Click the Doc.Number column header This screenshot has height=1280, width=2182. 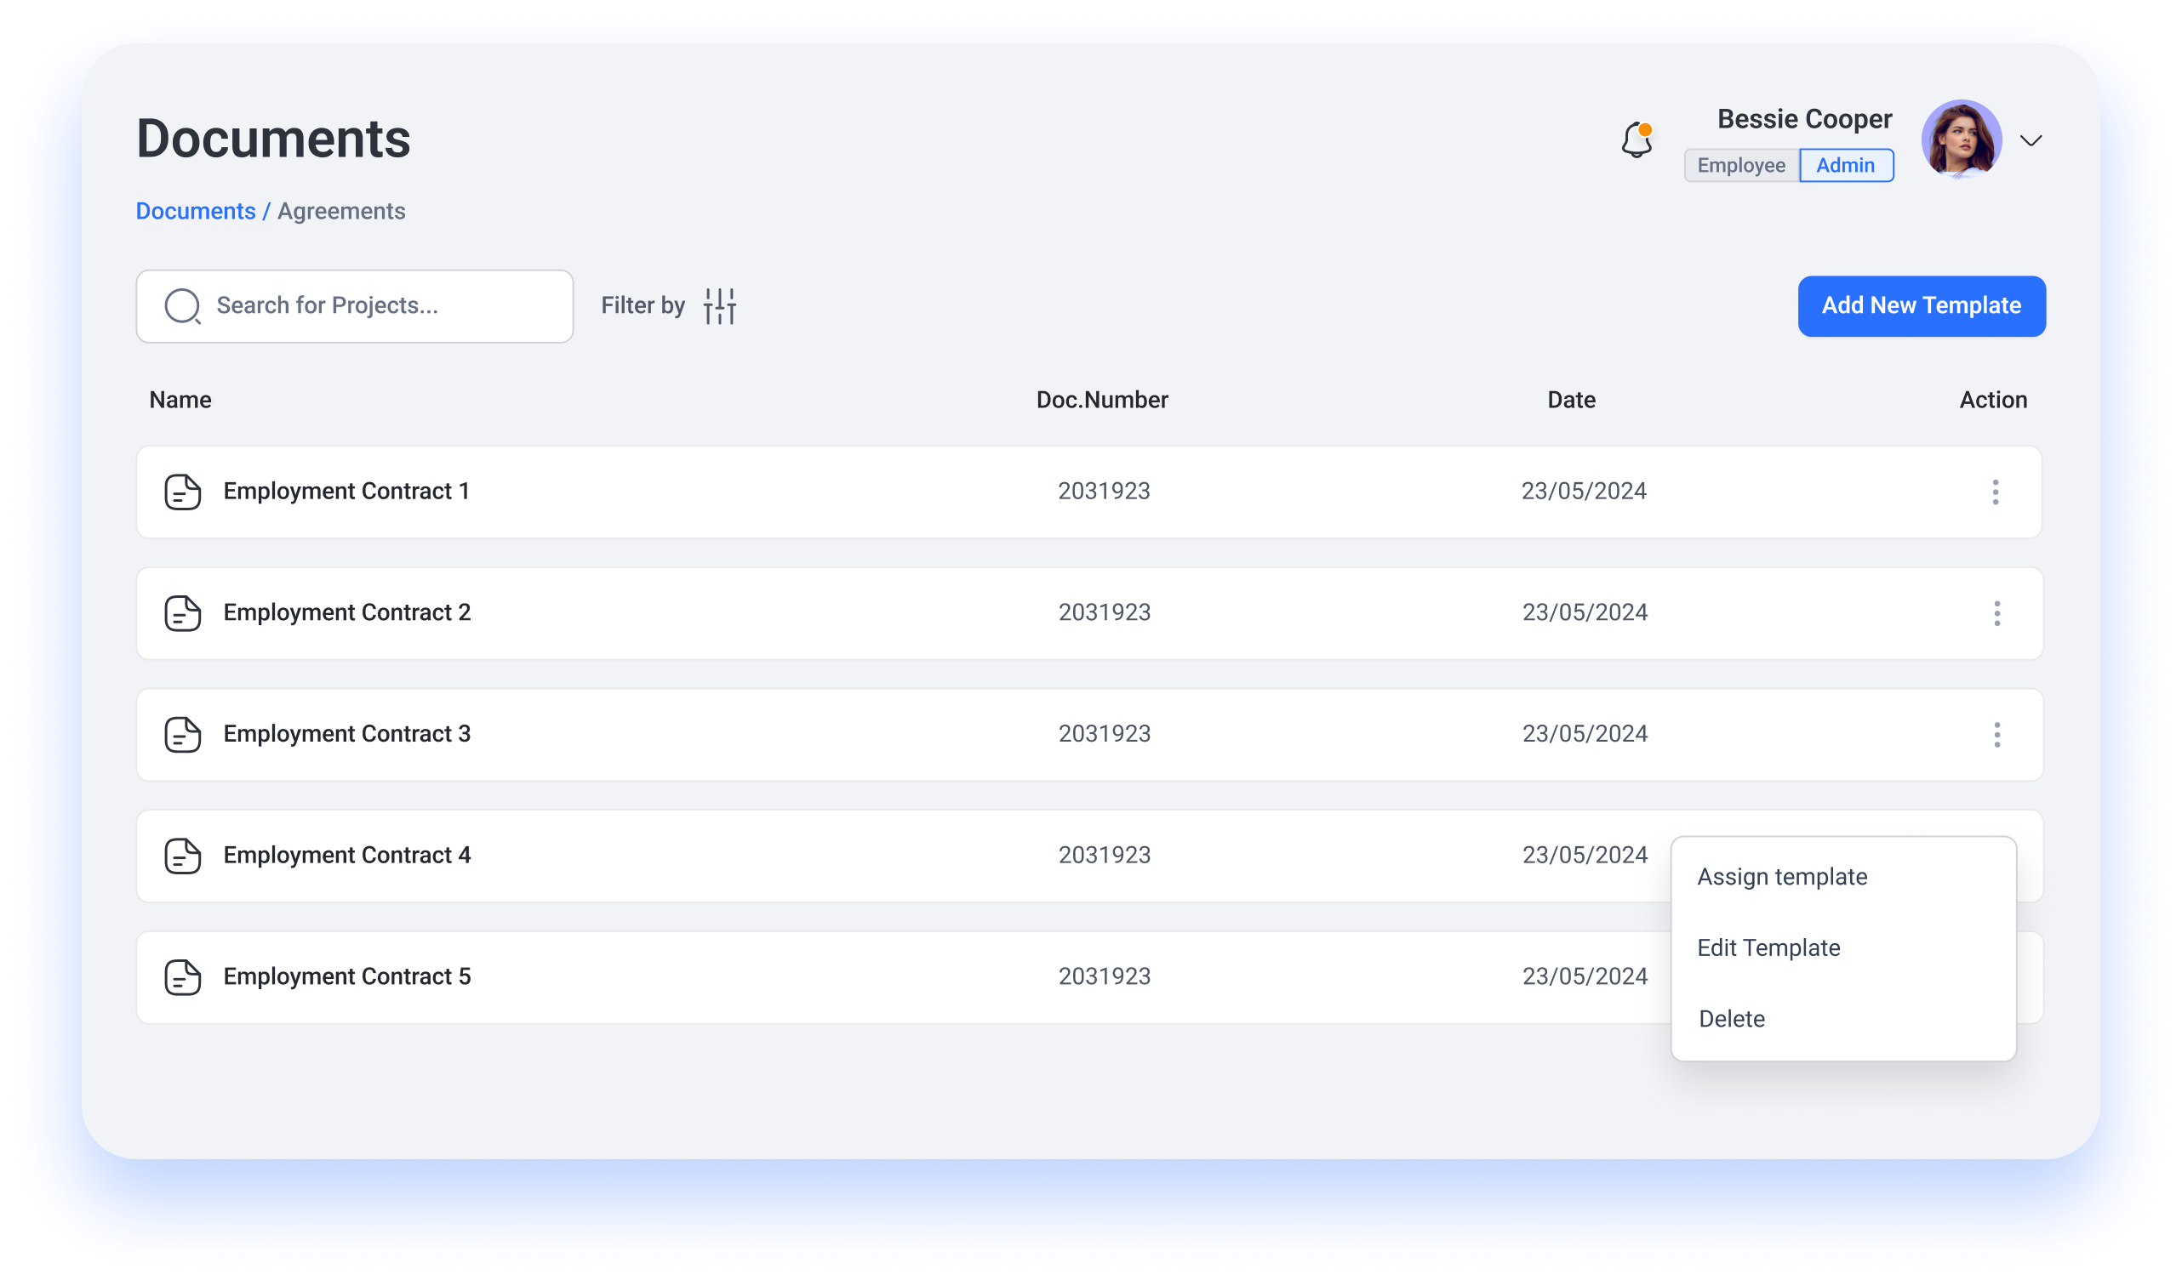[1102, 400]
